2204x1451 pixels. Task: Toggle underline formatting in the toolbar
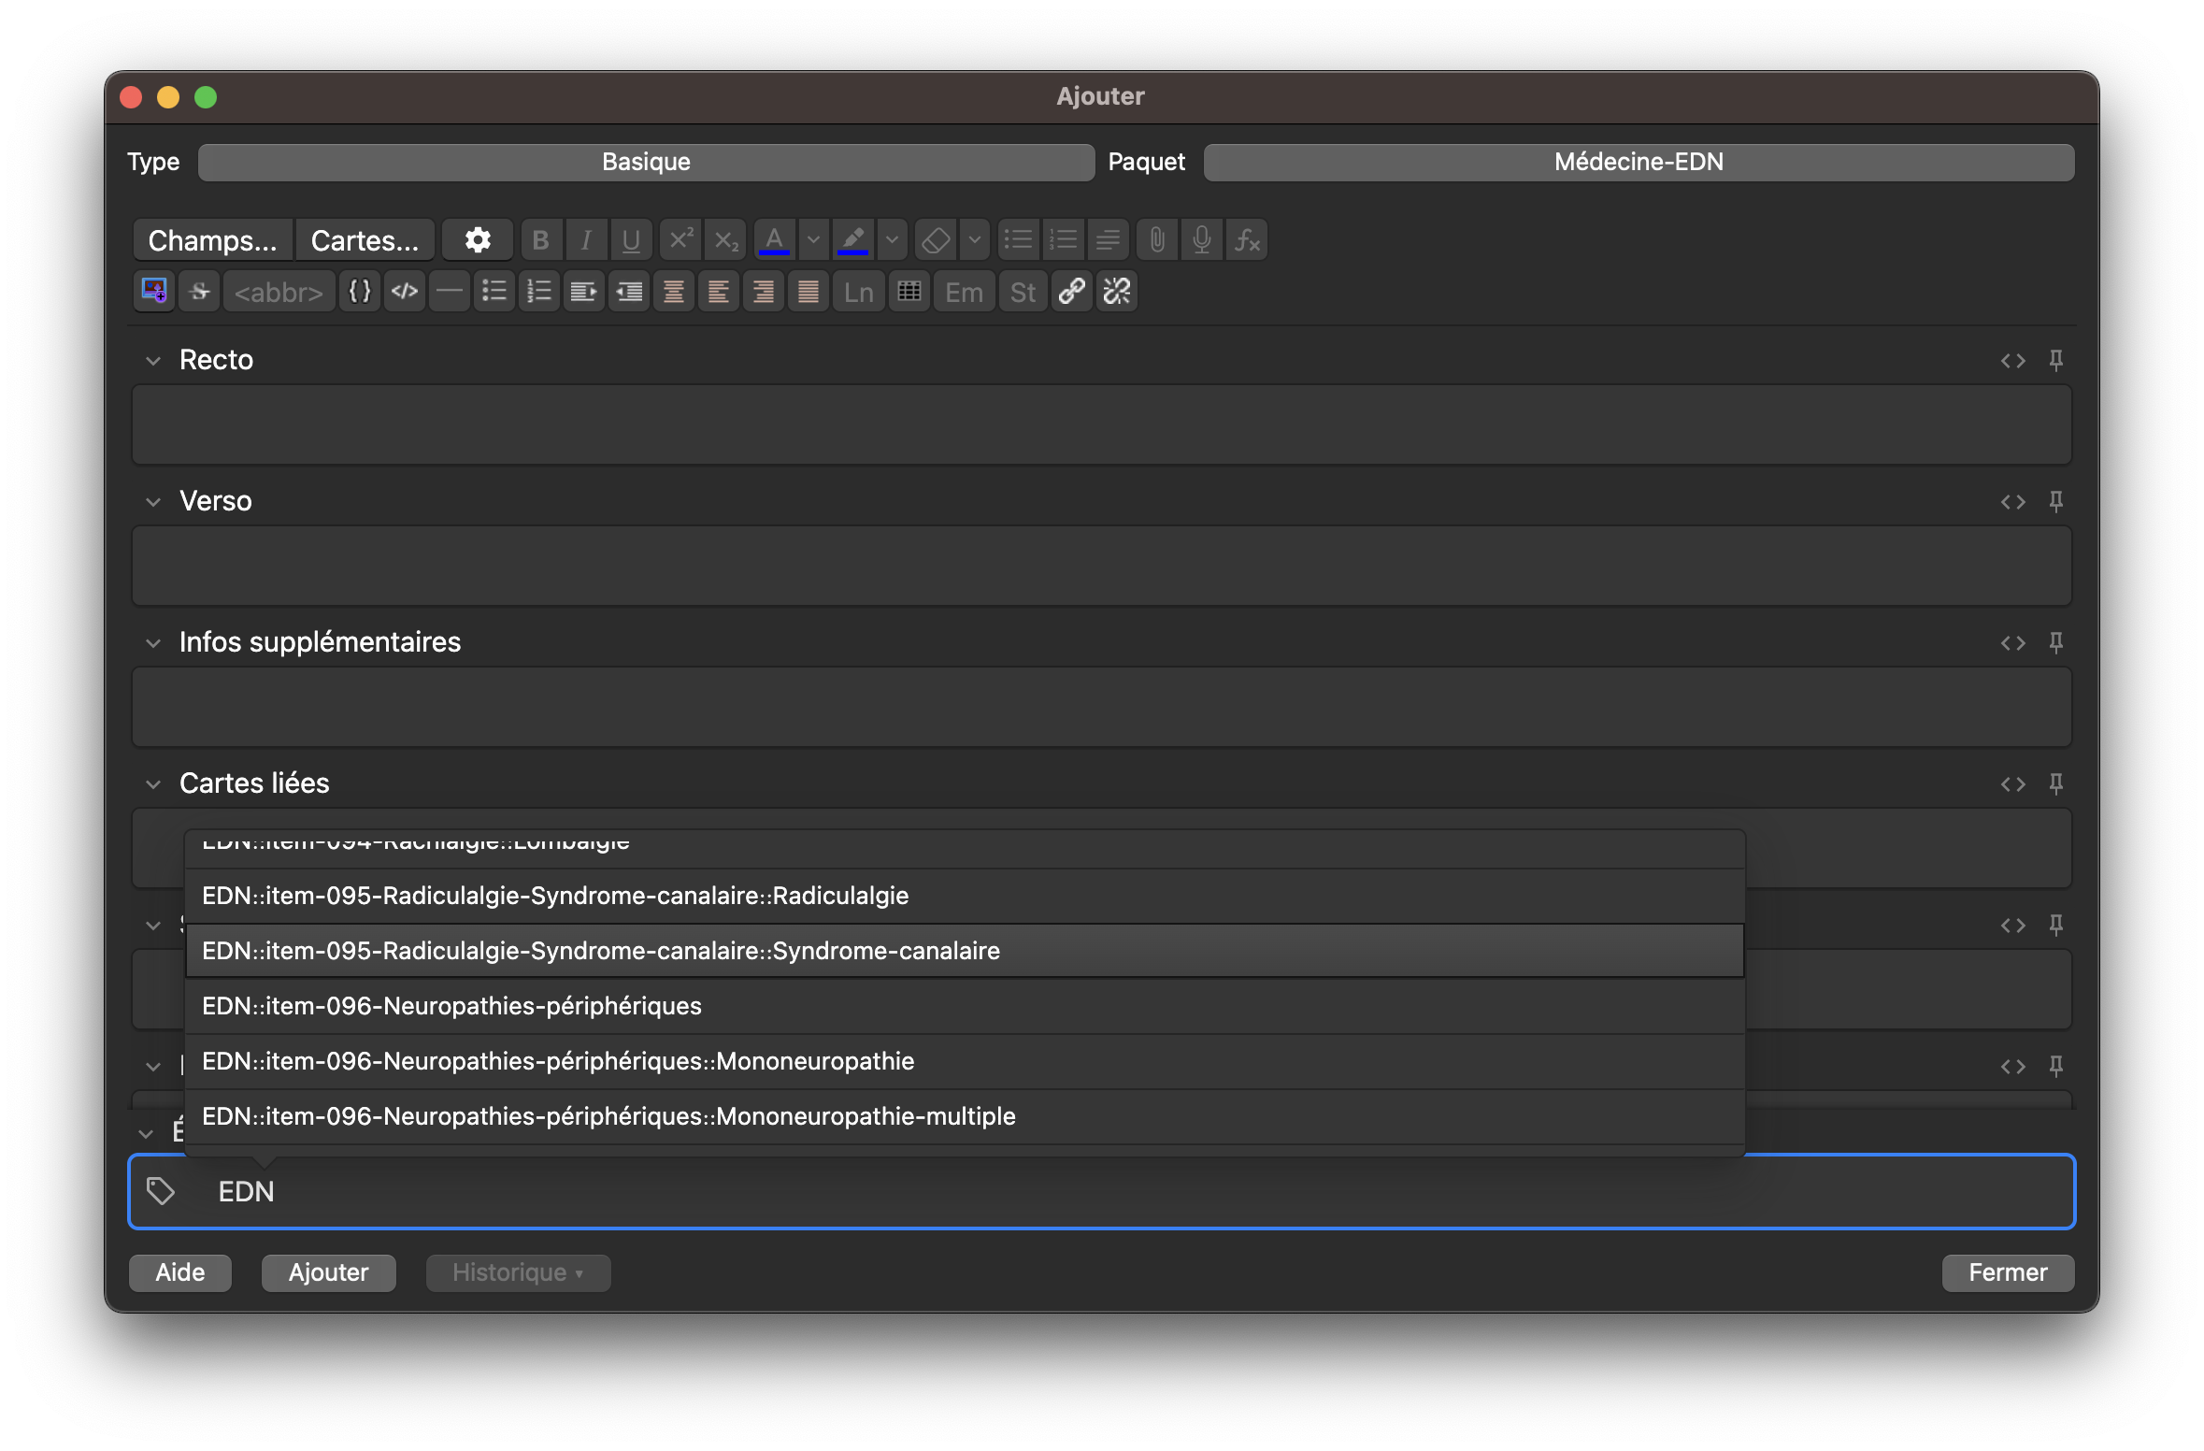point(631,240)
